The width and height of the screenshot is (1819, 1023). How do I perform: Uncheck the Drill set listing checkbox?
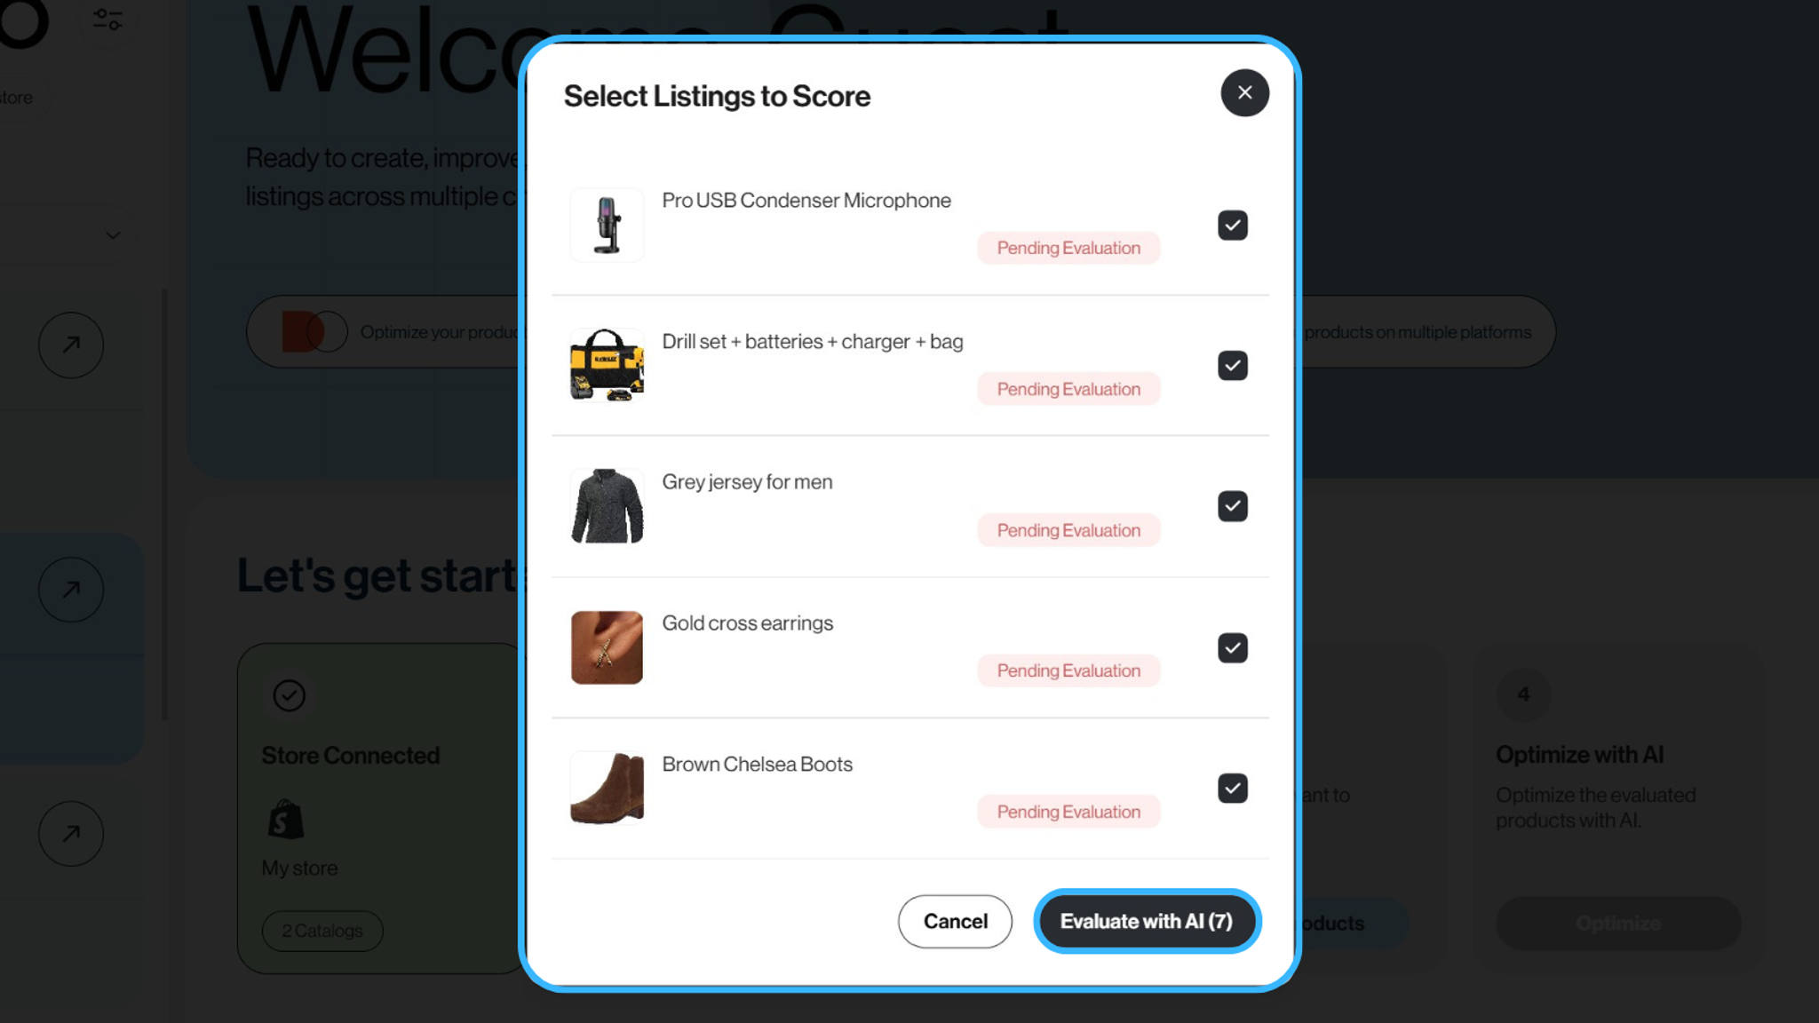1232,365
